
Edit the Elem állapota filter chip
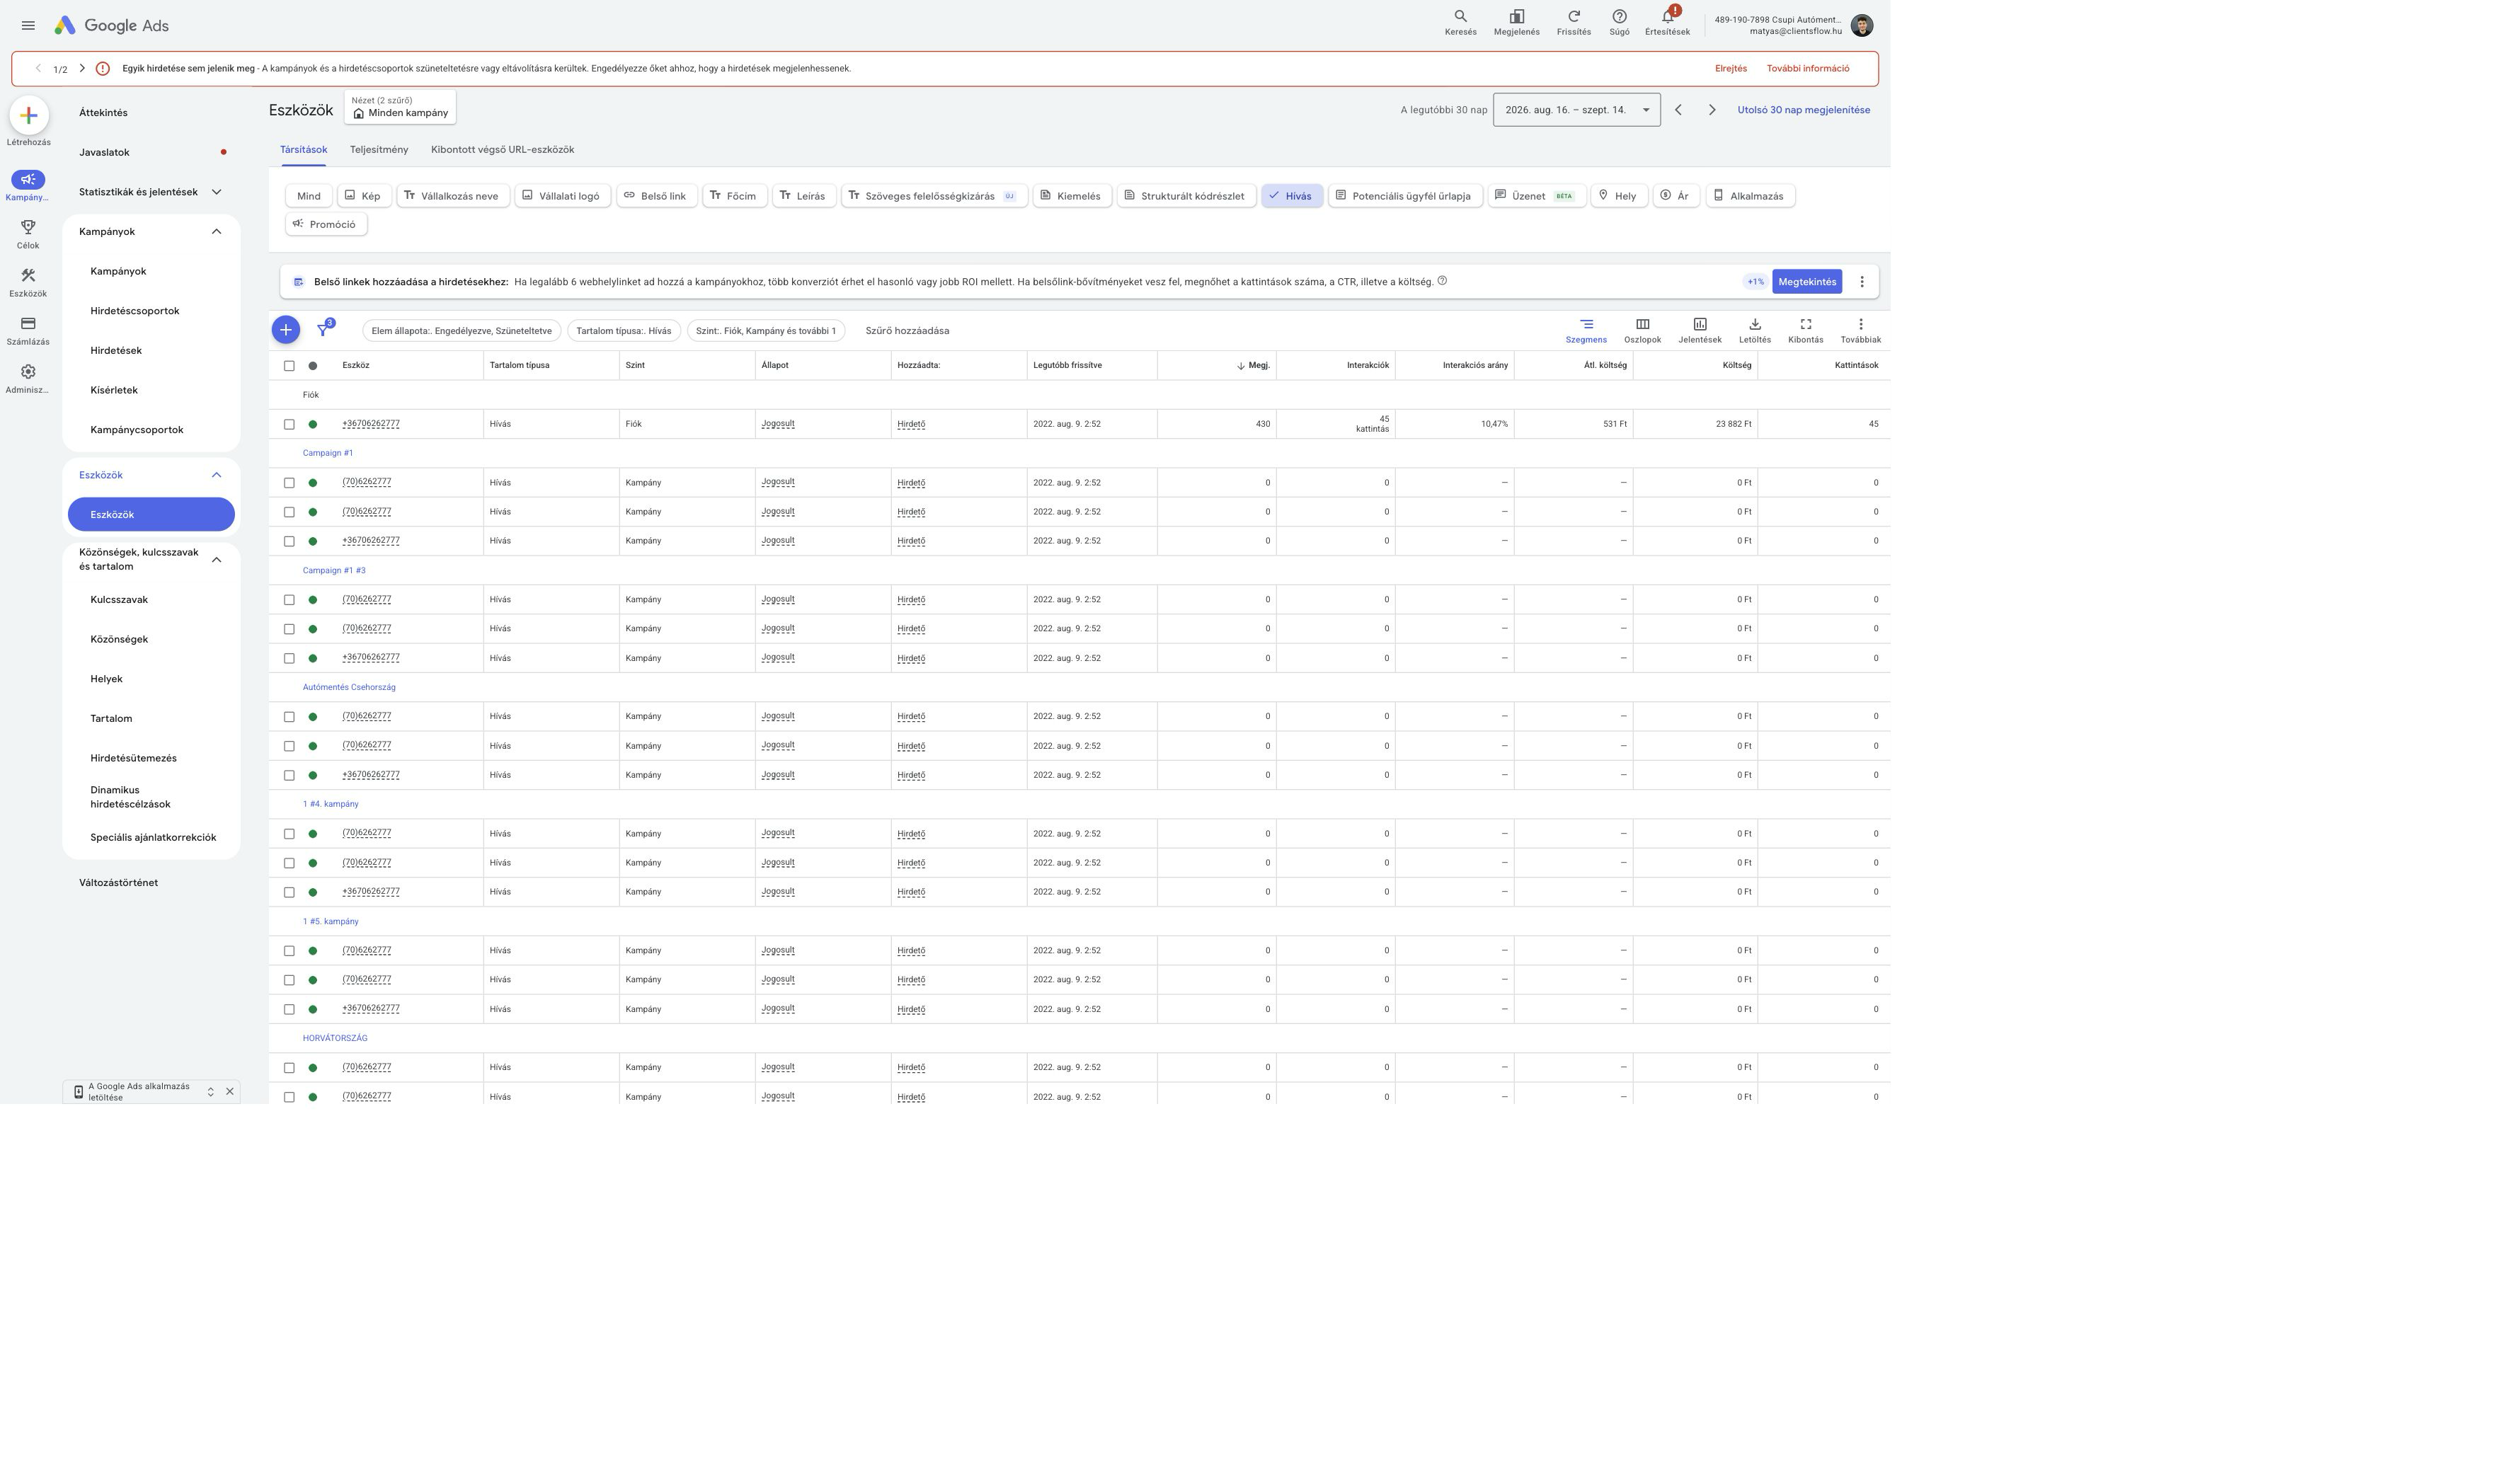[461, 331]
